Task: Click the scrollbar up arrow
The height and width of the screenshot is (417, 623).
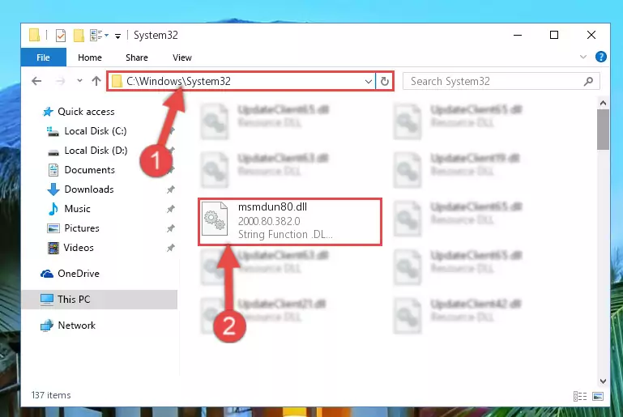Action: [x=603, y=104]
